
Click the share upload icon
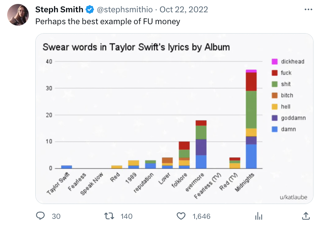tap(306, 216)
